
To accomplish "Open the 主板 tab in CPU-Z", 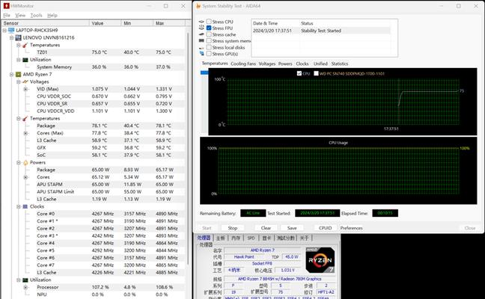I will click(x=220, y=238).
